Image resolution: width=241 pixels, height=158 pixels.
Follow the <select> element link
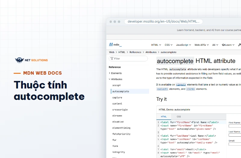162,89
